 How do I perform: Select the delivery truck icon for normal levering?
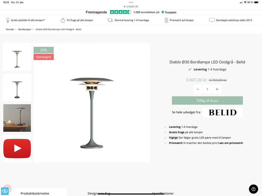110,20
